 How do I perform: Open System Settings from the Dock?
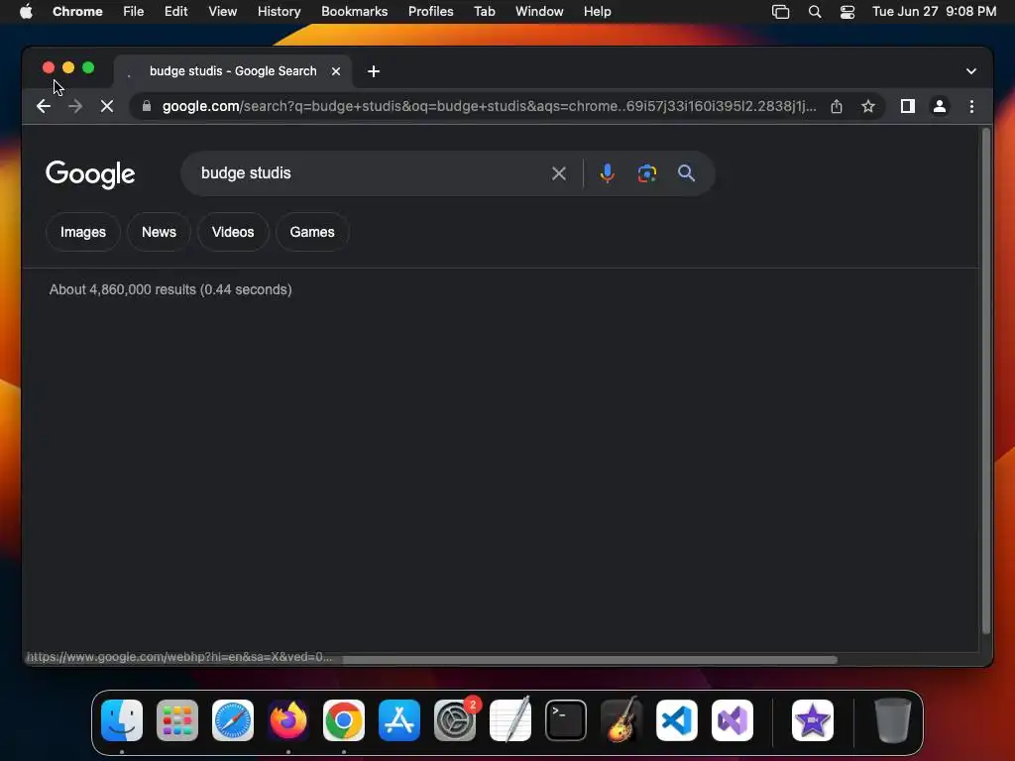pos(455,720)
